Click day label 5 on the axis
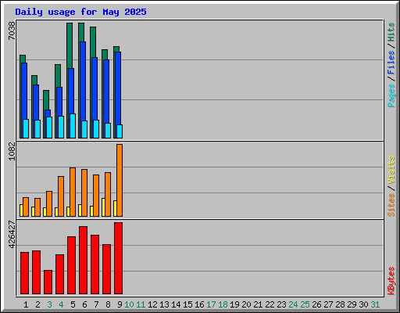 click(x=73, y=304)
